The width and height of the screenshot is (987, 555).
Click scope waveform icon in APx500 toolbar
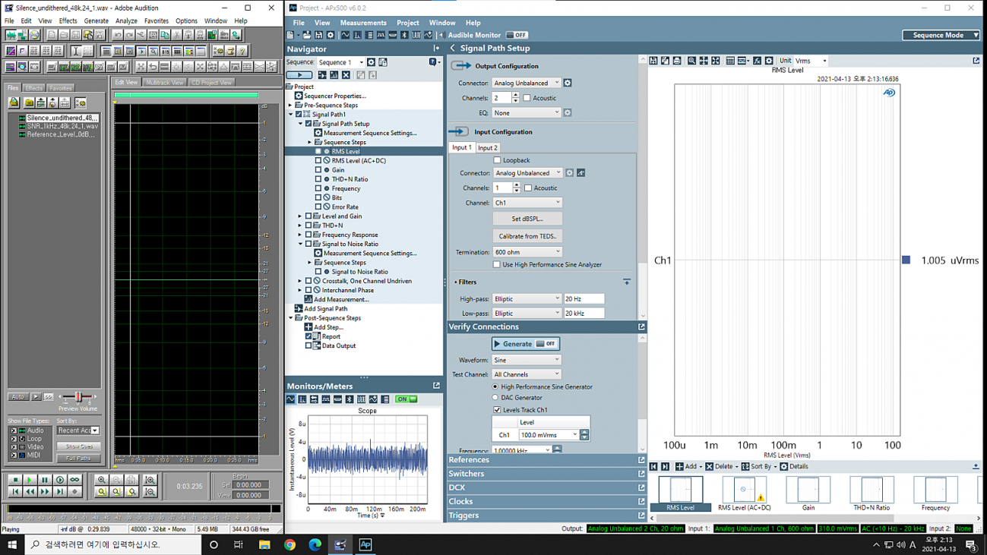346,35
